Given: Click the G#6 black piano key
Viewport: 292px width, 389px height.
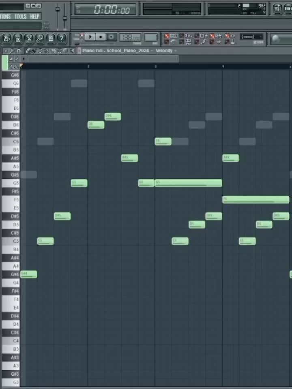Looking at the screenshot, I should 10,75.
